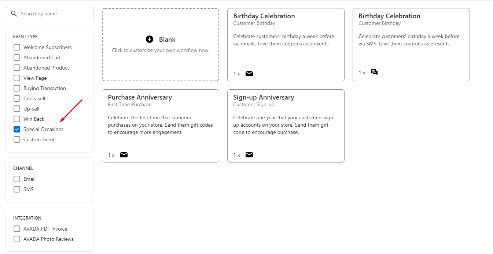Click the plus icon on Blank card
Screen dimensions: 493x254
tap(150, 39)
